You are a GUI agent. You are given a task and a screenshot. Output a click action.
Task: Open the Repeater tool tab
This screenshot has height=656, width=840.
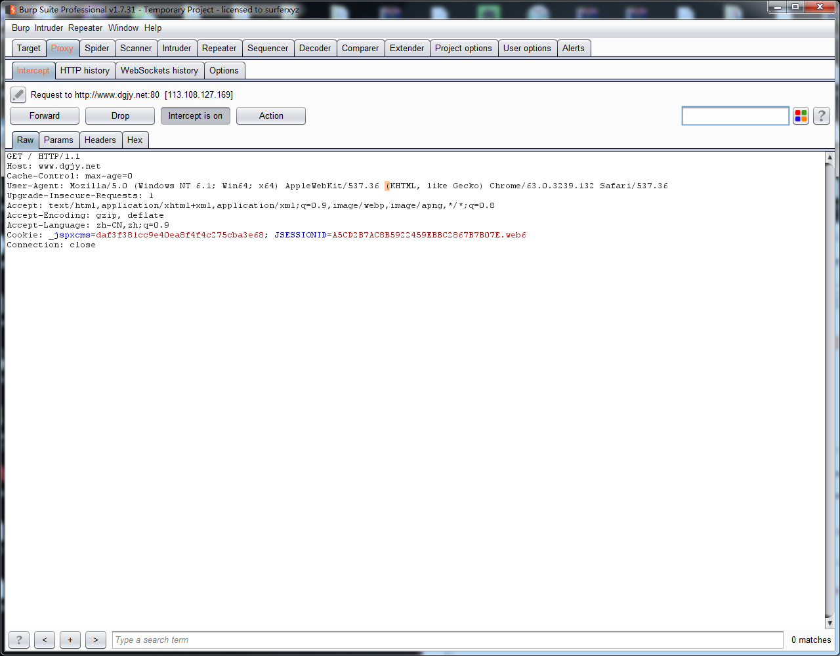click(x=219, y=49)
